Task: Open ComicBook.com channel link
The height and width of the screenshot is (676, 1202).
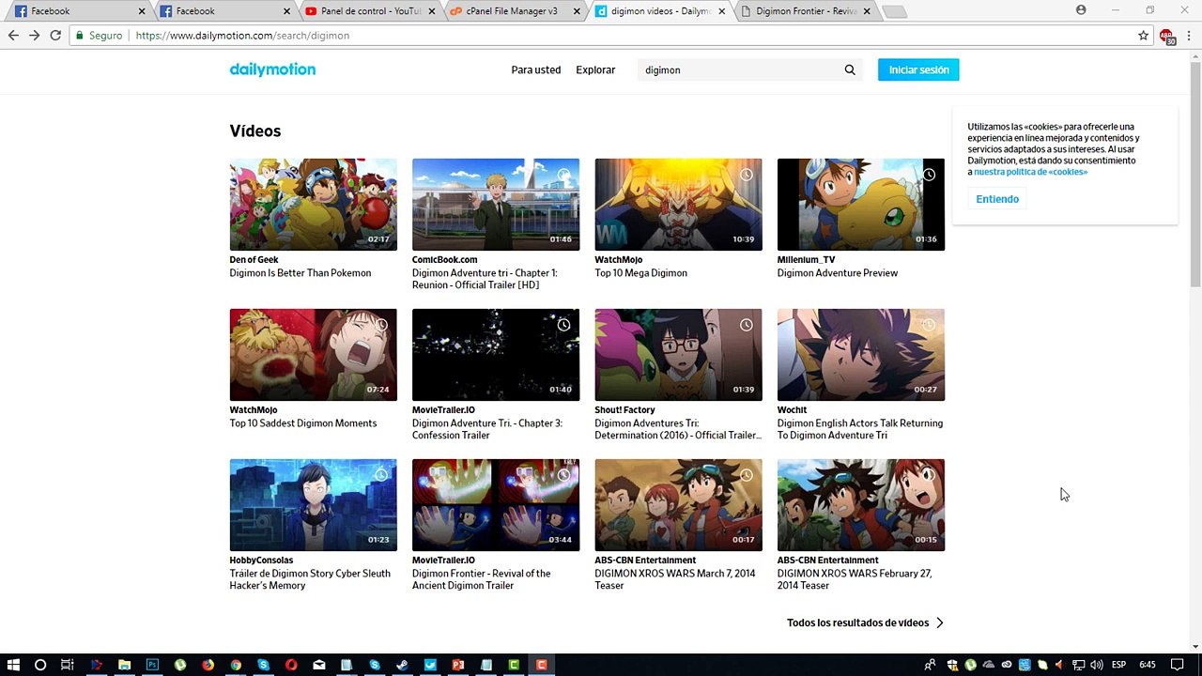Action: (x=444, y=260)
